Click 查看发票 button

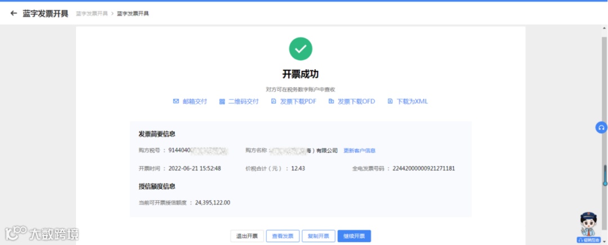[283, 236]
